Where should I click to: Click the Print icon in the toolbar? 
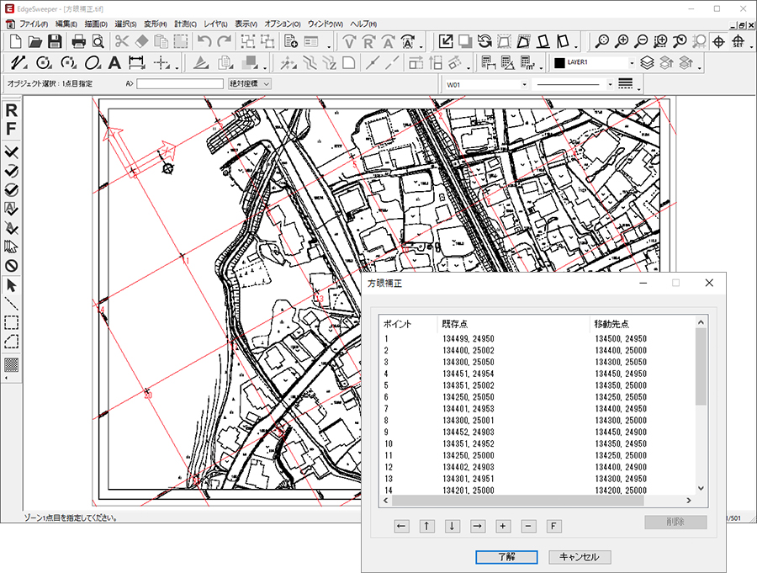point(78,41)
